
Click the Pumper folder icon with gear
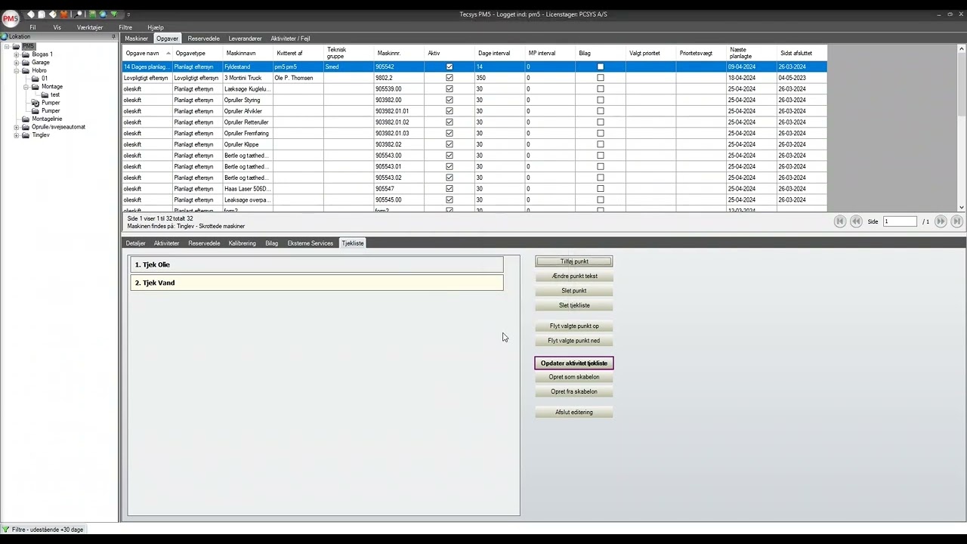point(35,103)
